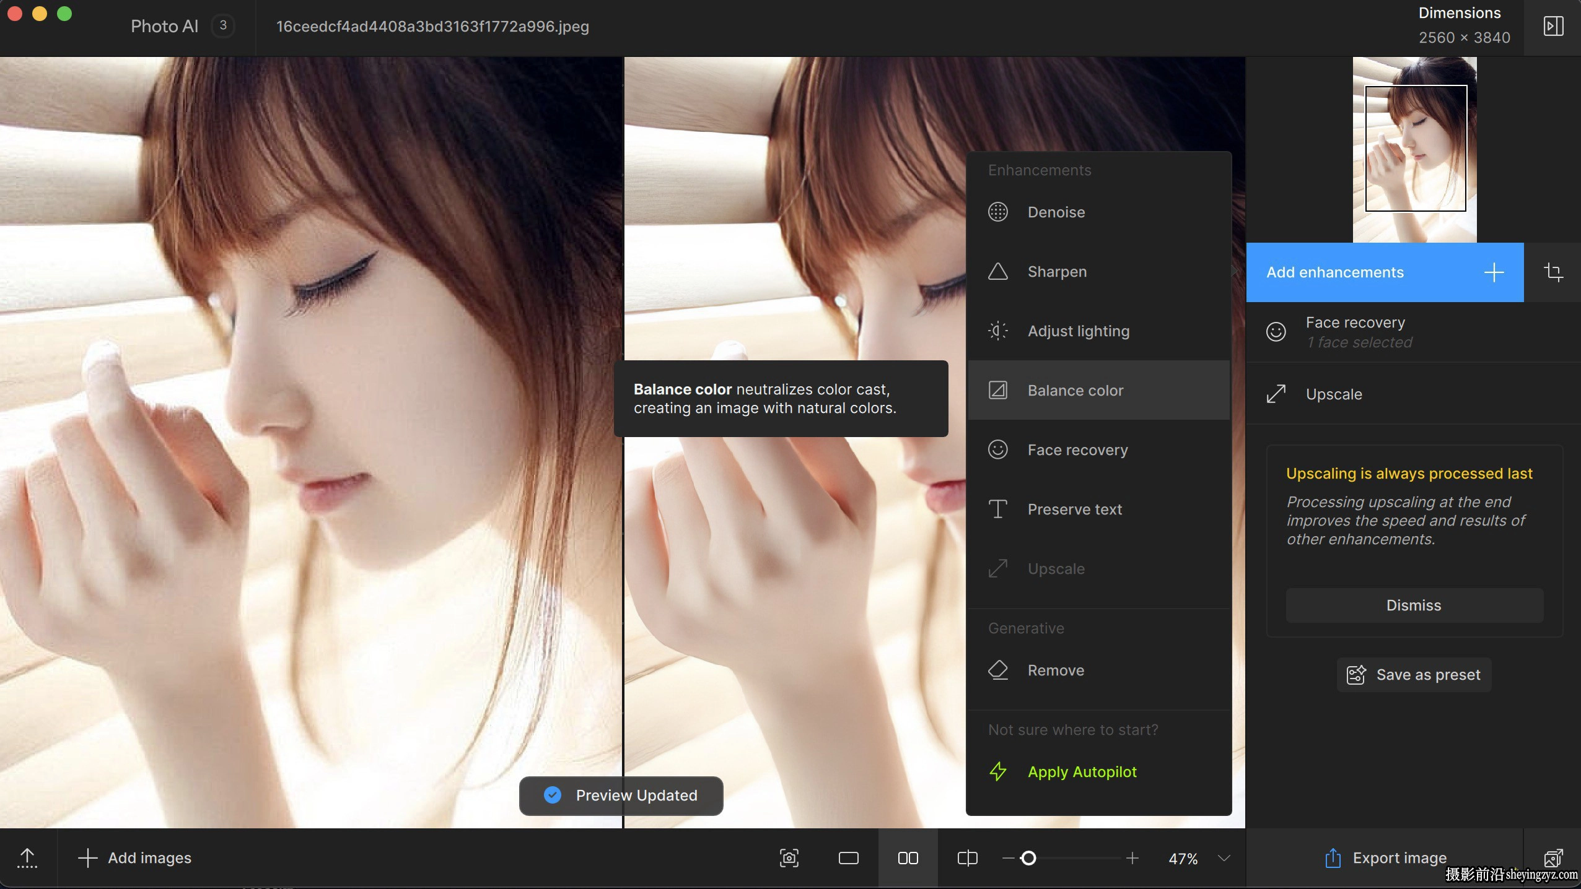Click the export share icon
The image size is (1581, 889).
(x=1333, y=858)
